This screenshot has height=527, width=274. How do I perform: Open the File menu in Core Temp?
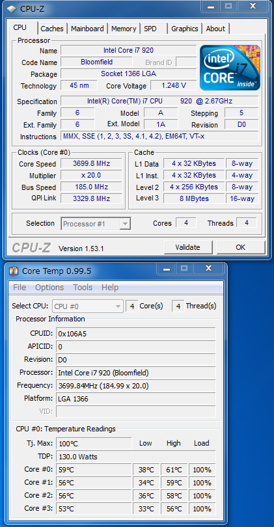(20, 288)
